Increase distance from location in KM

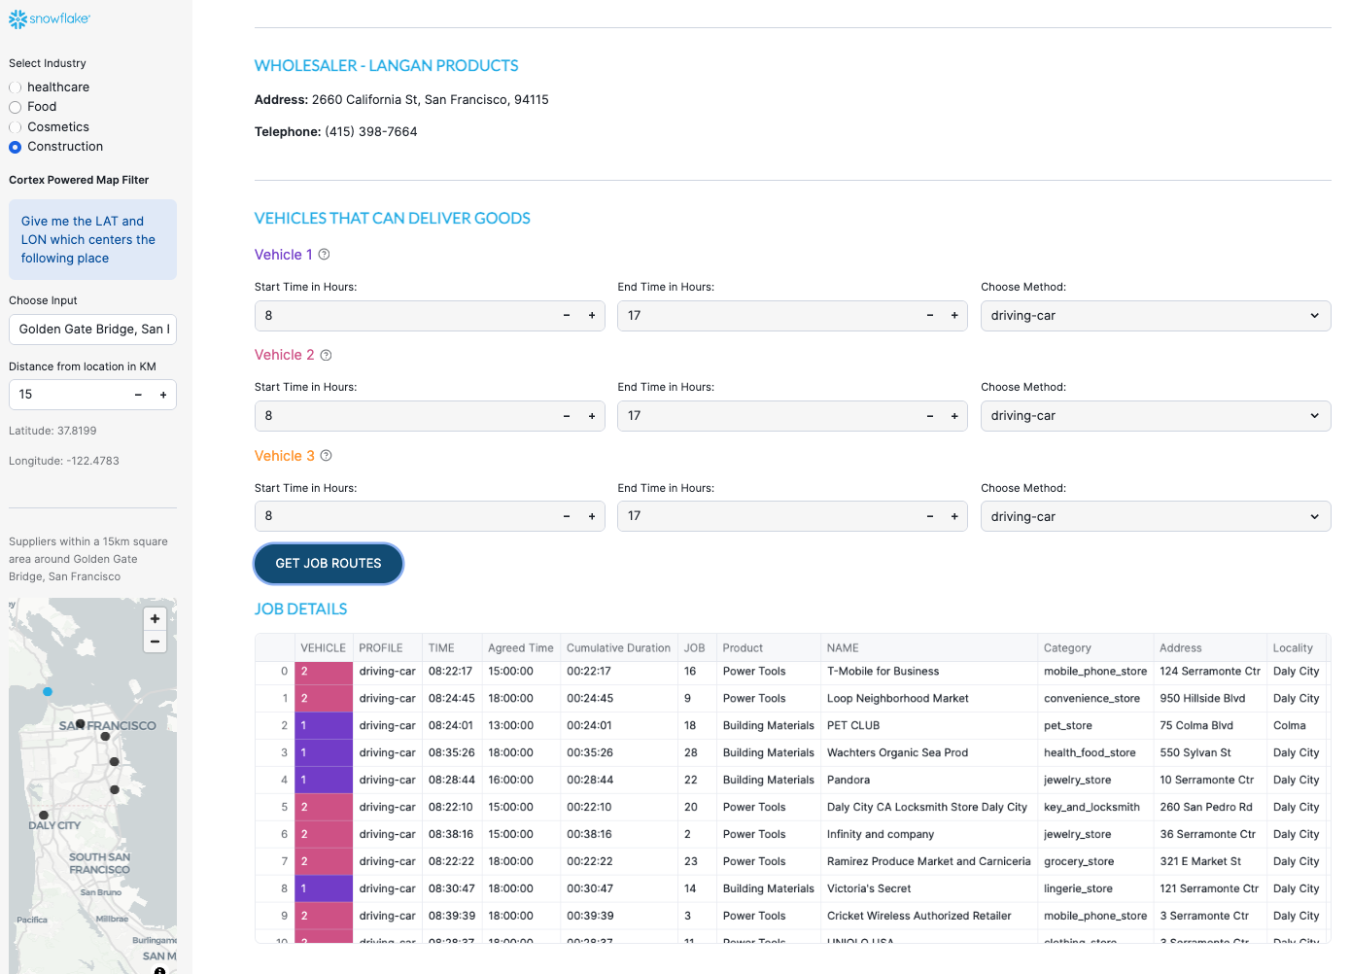click(x=163, y=395)
